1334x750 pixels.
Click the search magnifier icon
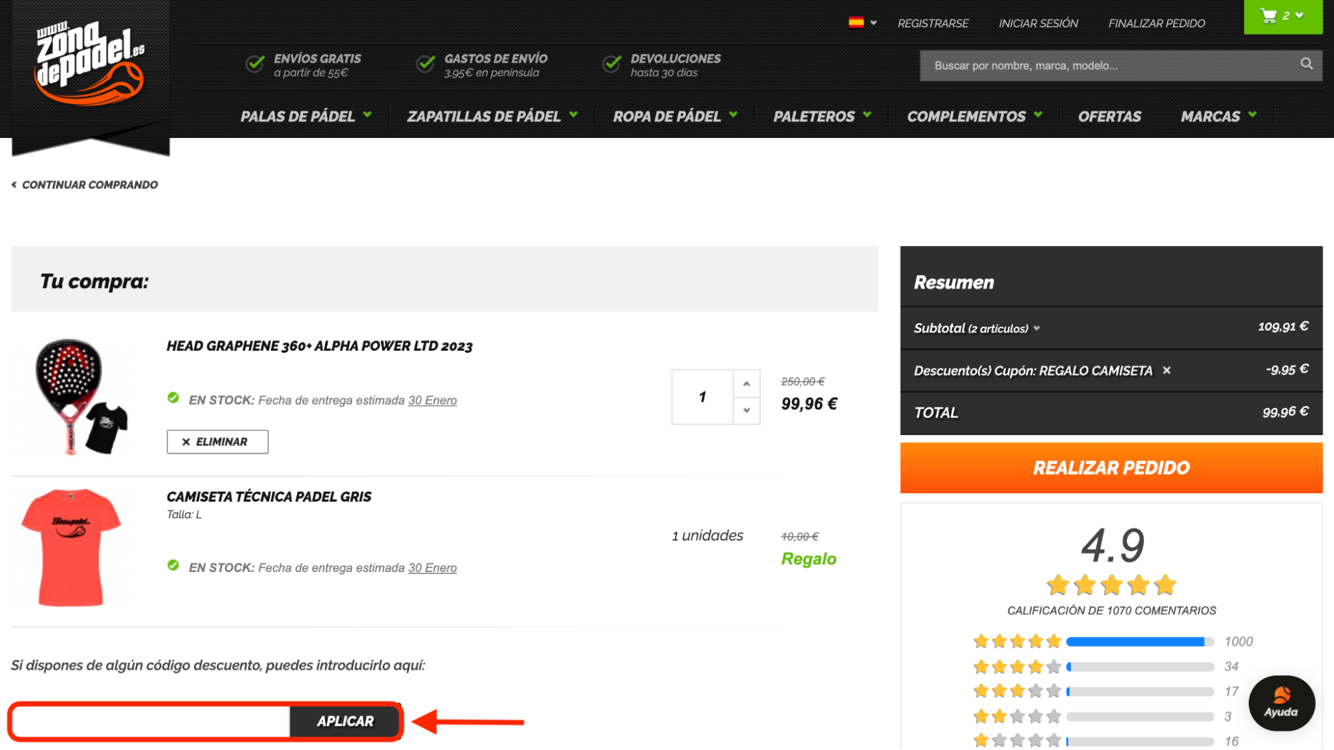click(x=1306, y=64)
